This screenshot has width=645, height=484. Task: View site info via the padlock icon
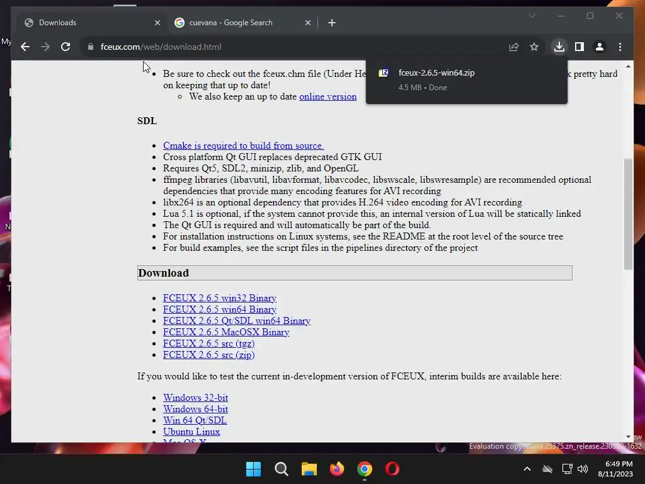[x=91, y=47]
